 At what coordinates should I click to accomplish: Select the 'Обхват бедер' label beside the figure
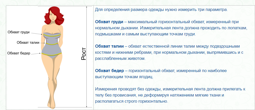[x=19, y=53]
